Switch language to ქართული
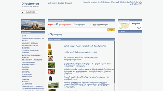Screen dimensions: 163x91 (52, 3)
